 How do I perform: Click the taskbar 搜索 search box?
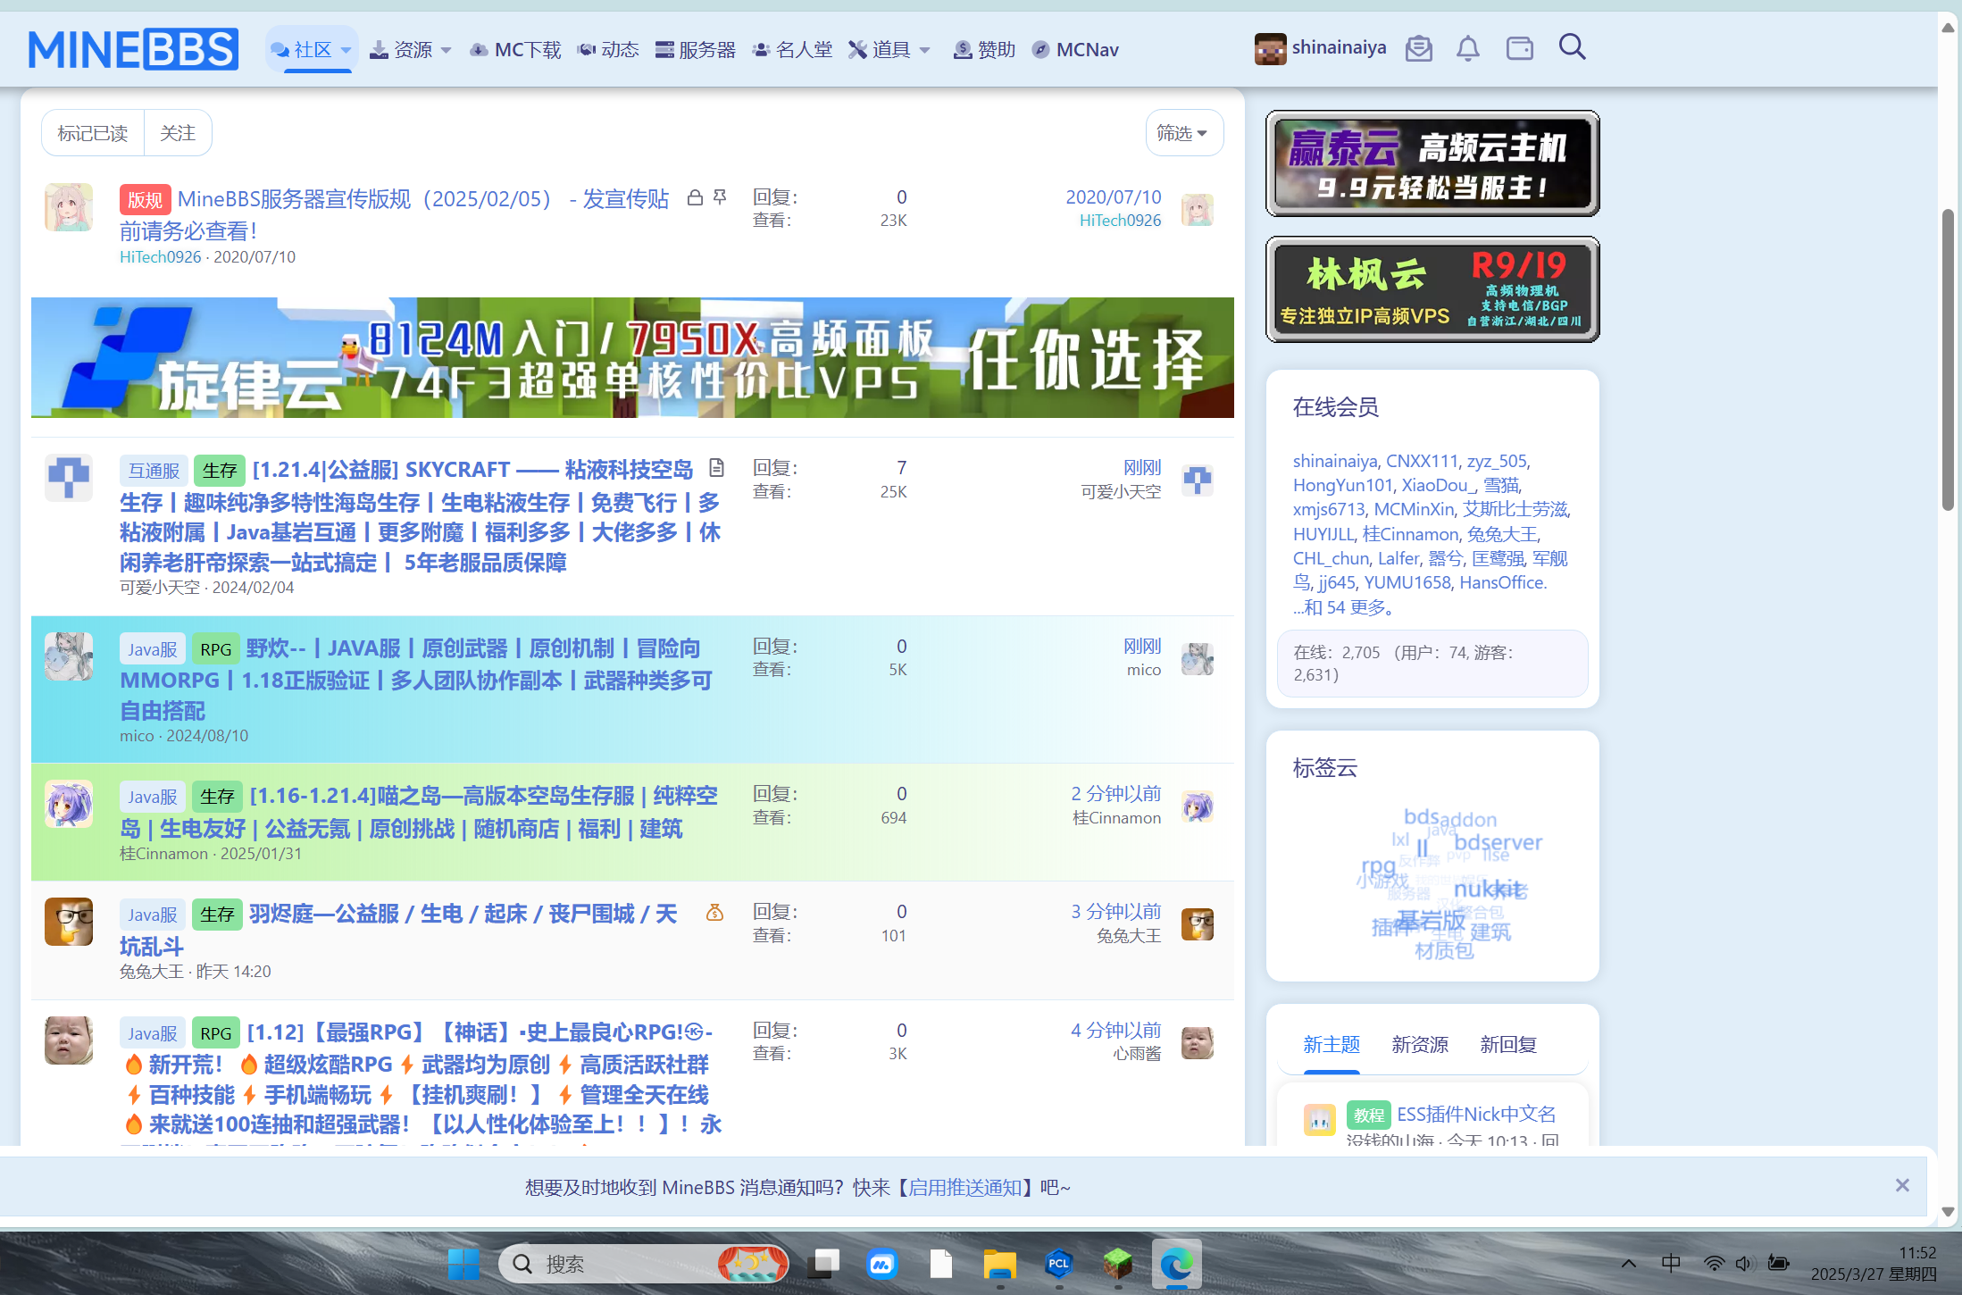(643, 1264)
